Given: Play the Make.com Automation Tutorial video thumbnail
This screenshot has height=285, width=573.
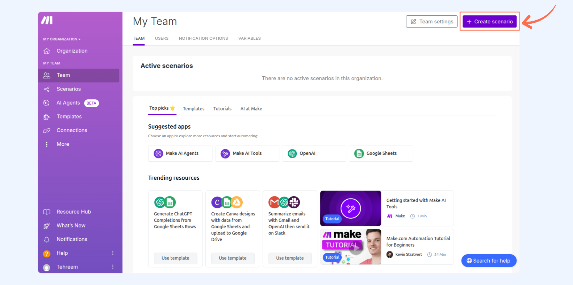Looking at the screenshot, I should click(351, 247).
